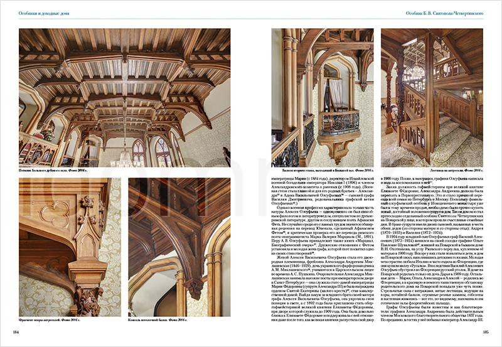Click paragraph starting 'Графы Олсуфьевы были известны'
The height and width of the screenshot is (347, 502).
[432, 313]
